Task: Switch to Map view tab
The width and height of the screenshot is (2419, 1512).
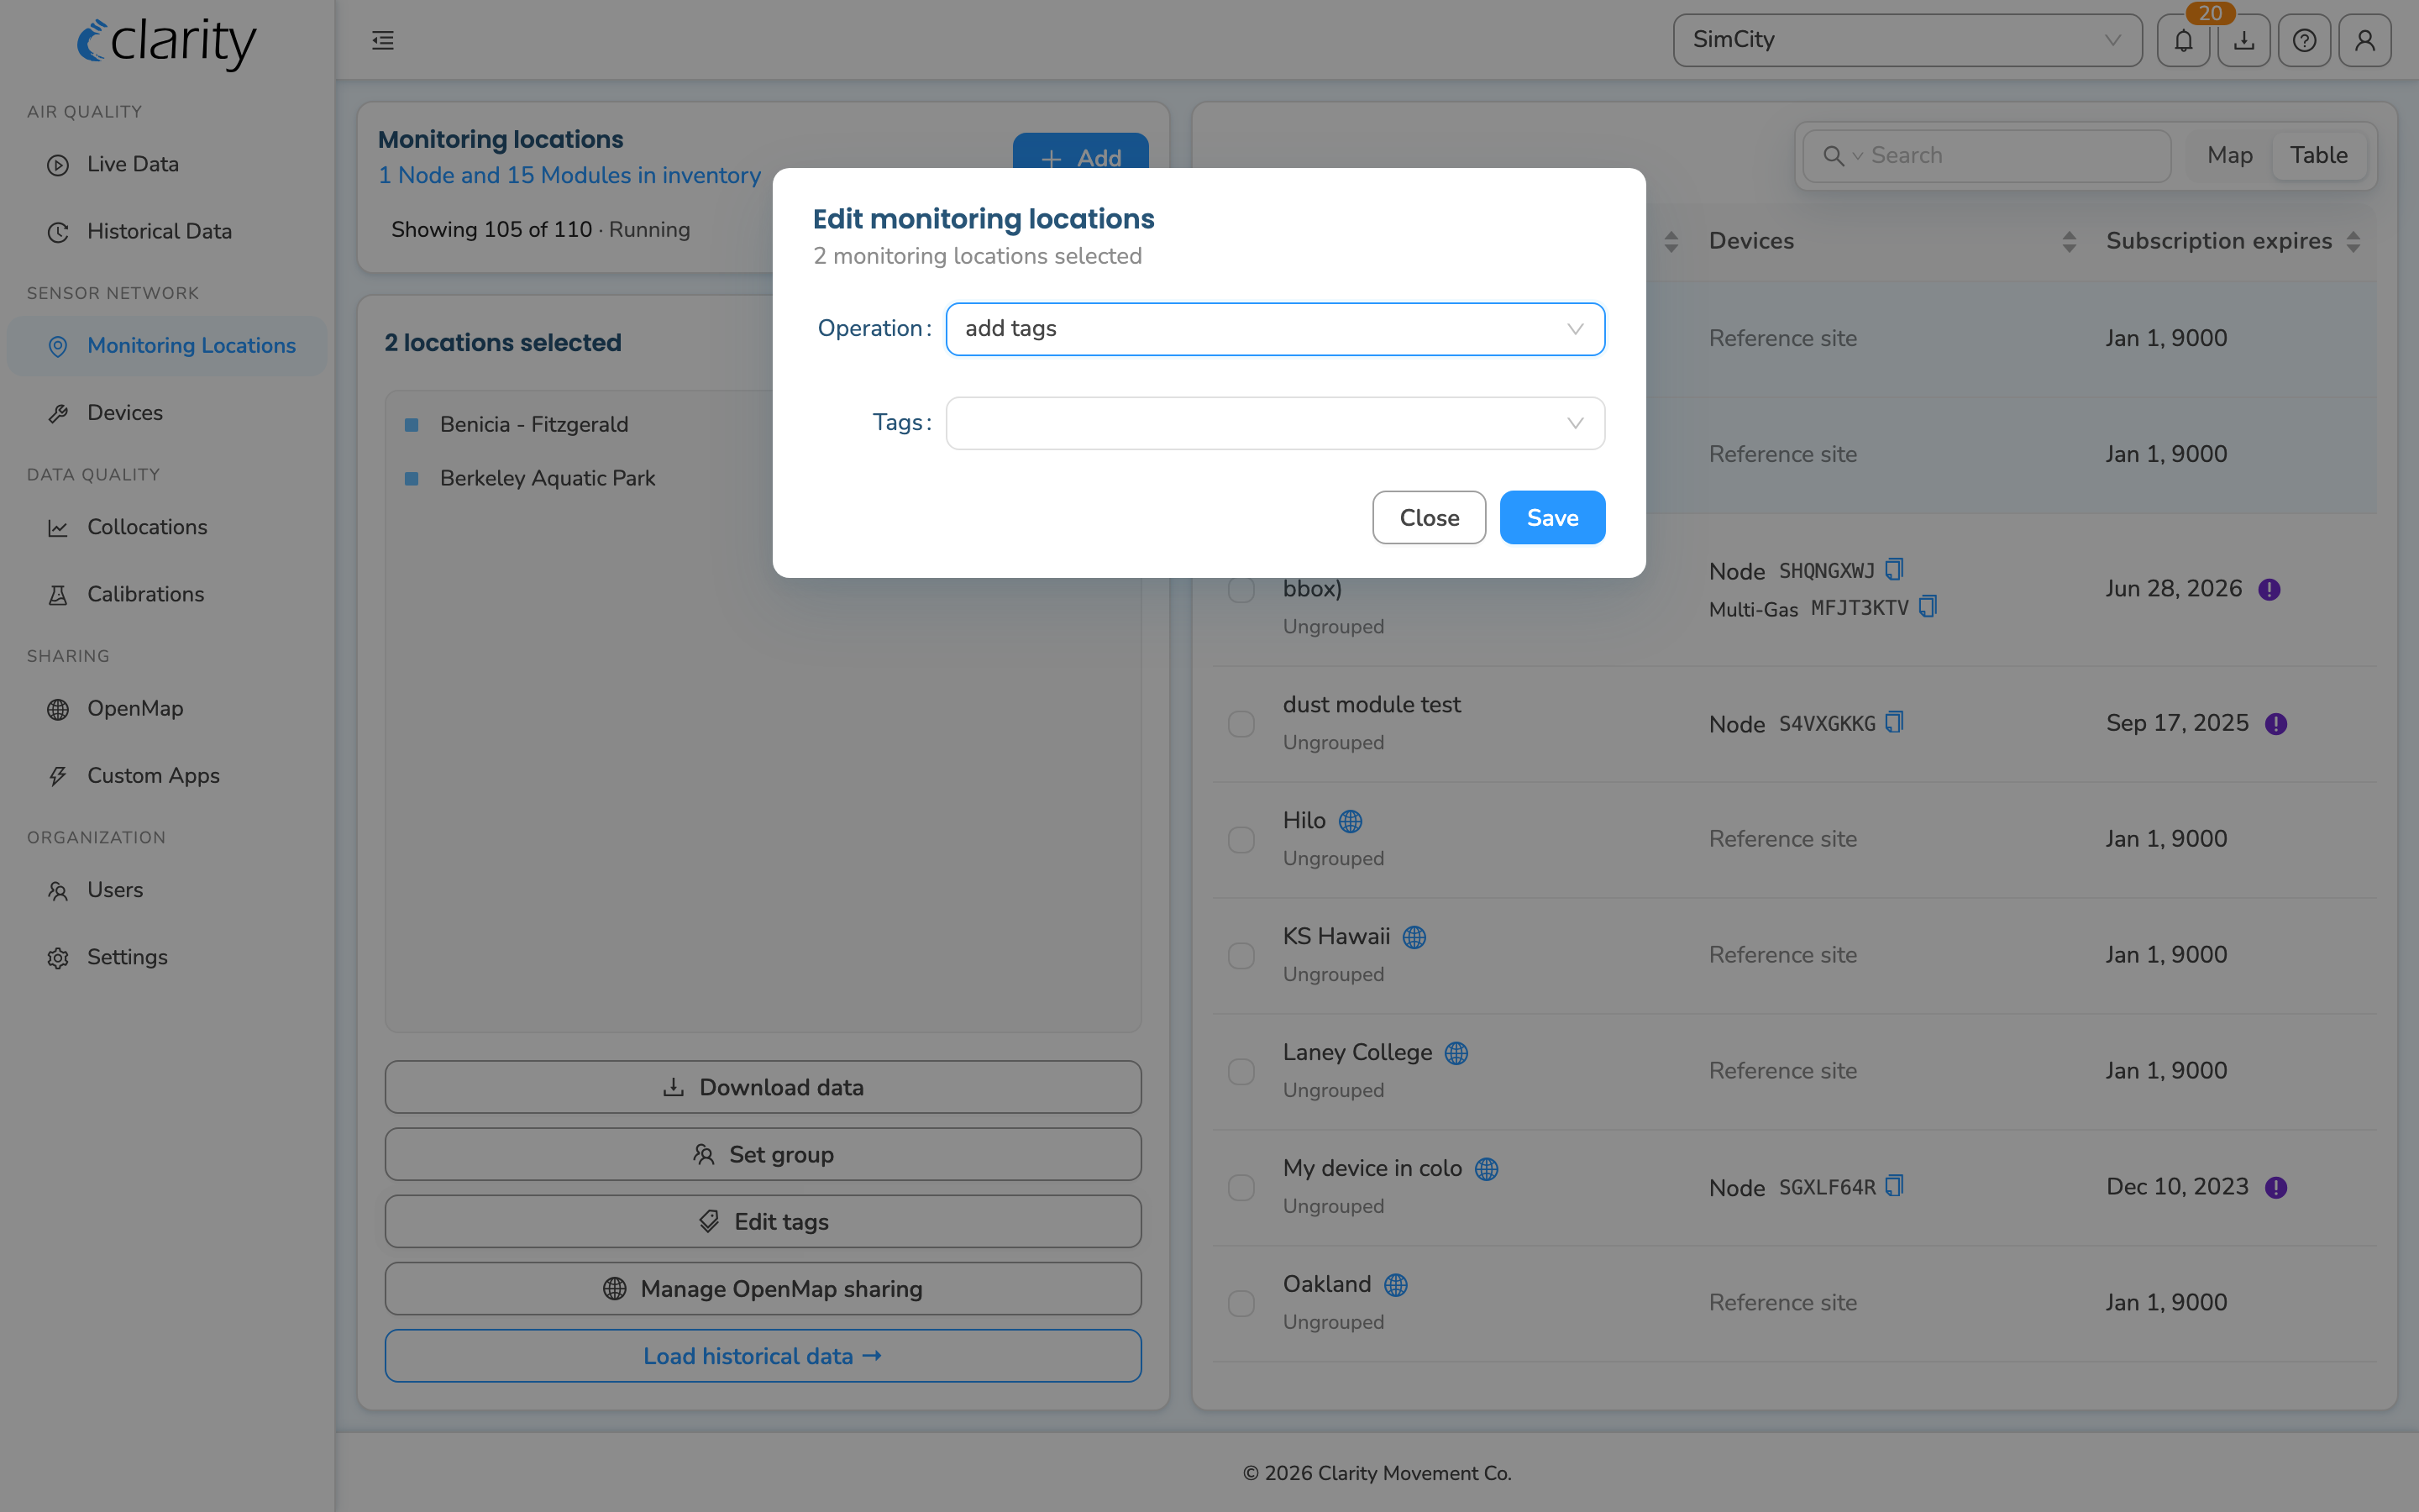Action: [x=2229, y=155]
